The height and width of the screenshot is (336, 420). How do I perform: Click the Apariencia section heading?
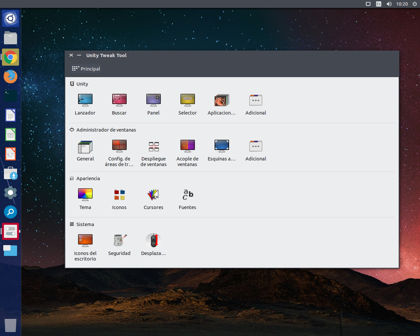coord(88,178)
